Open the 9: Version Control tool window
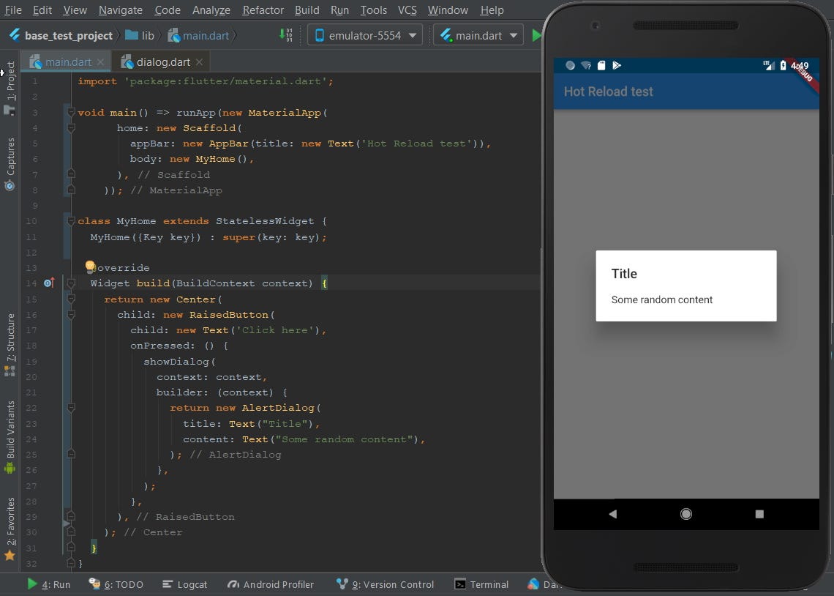 [x=384, y=584]
